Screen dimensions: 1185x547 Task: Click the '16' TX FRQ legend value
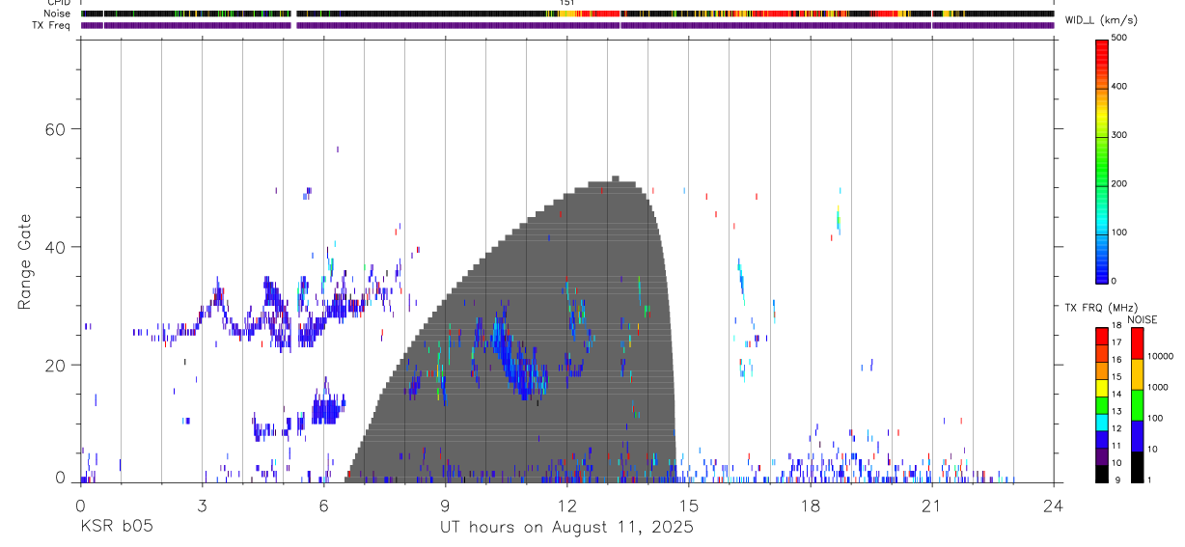click(1116, 360)
